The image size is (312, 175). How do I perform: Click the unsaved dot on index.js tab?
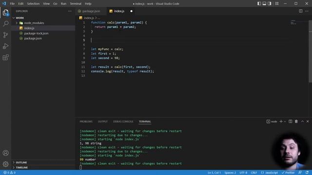131,11
